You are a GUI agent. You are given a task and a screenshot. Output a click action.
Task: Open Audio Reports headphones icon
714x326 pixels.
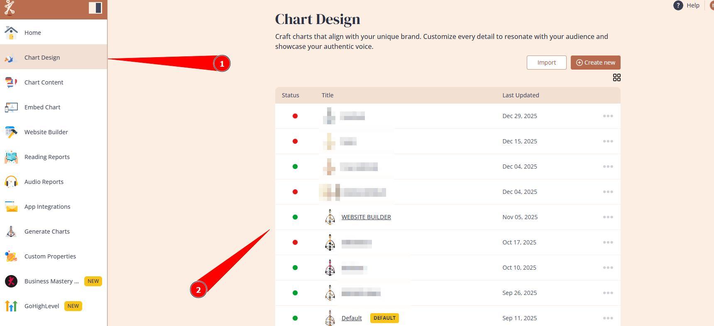coord(11,182)
